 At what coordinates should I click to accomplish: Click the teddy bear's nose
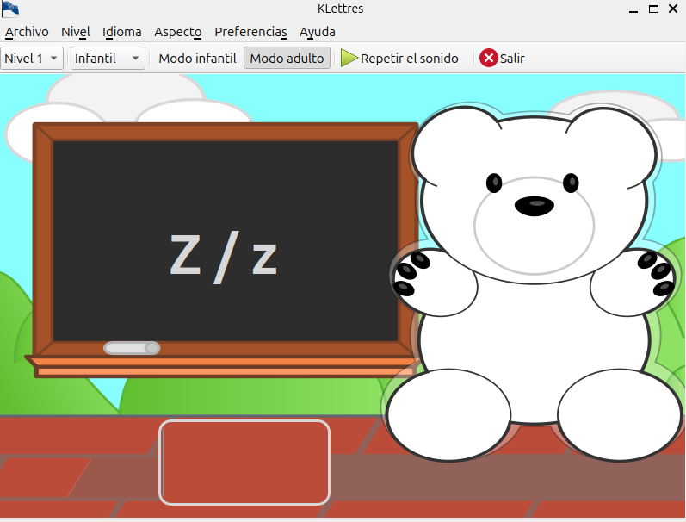coord(535,206)
